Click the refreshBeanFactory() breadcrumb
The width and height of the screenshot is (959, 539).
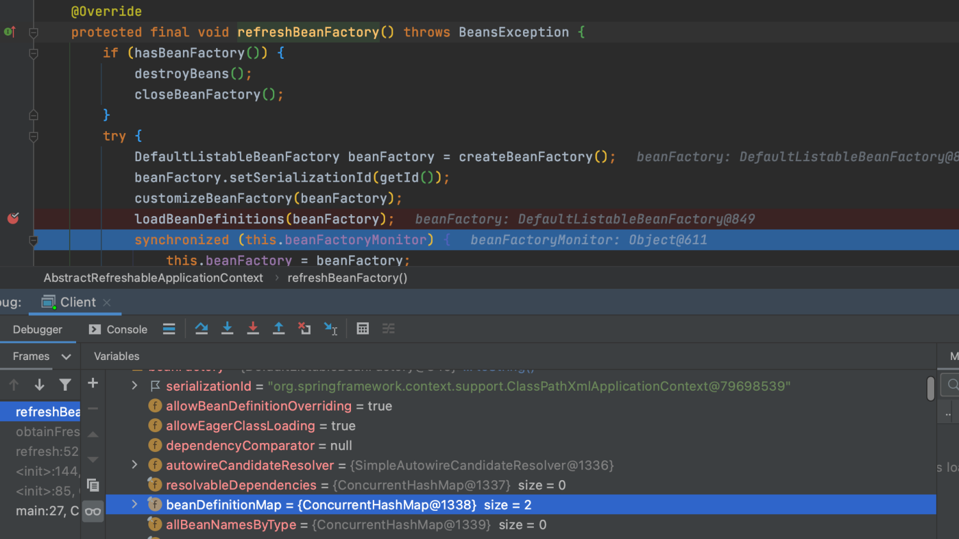point(347,278)
